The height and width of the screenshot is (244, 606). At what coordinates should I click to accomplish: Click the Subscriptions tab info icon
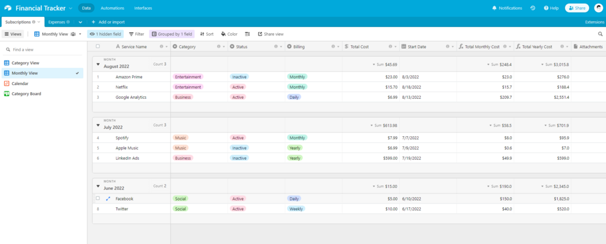pos(34,22)
